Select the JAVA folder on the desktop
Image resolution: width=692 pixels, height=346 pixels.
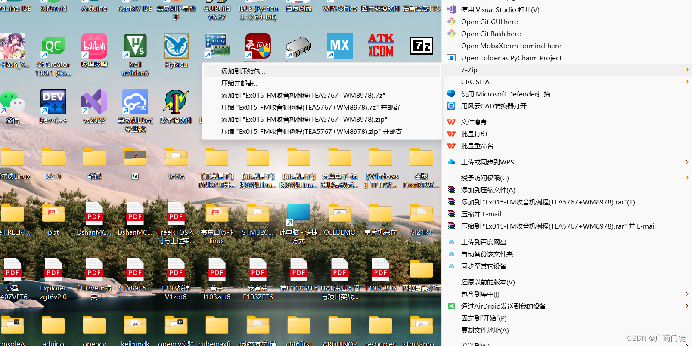coord(176,158)
